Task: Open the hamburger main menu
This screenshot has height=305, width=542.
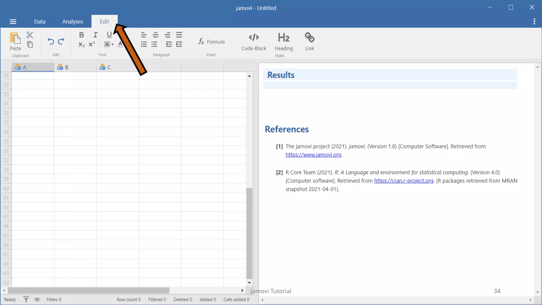Action: 13,22
